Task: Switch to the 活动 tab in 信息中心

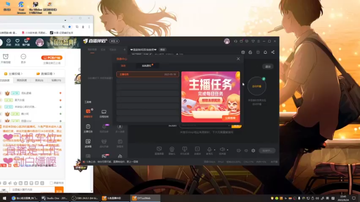Action: pyautogui.click(x=123, y=66)
